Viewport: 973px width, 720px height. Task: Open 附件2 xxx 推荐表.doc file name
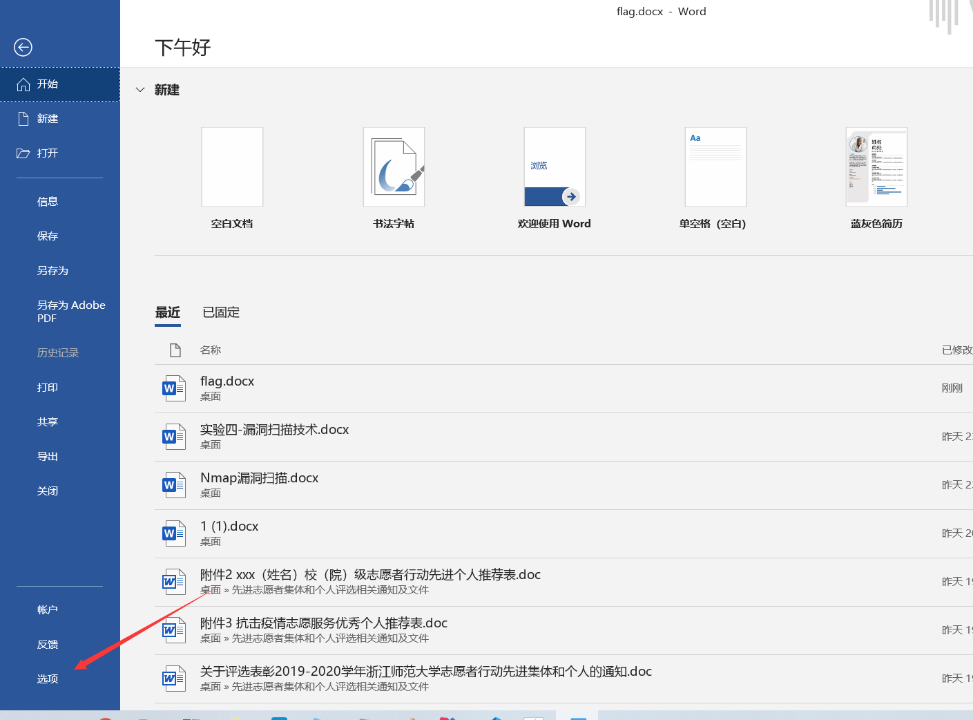[x=370, y=575]
